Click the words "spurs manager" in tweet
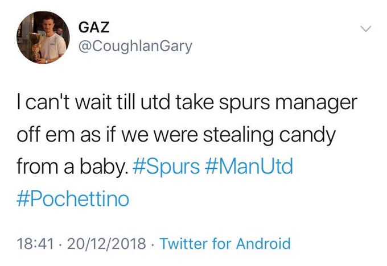This screenshot has width=387, height=266. (289, 103)
